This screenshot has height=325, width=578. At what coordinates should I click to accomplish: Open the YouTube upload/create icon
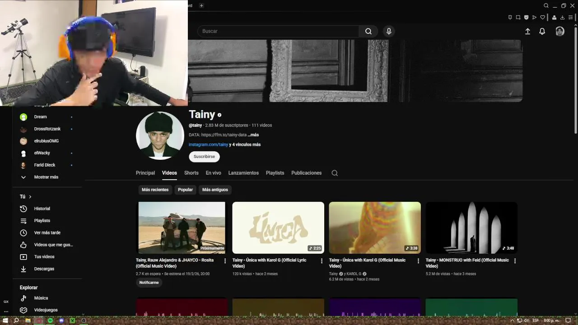tap(527, 31)
